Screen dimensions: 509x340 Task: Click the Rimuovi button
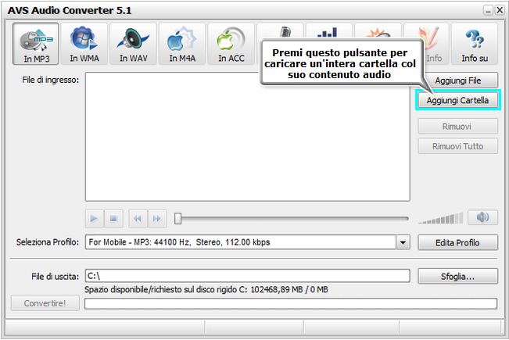click(x=457, y=126)
